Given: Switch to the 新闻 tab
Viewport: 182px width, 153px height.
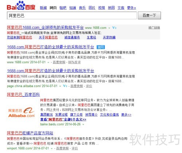Looking at the screenshot, I should click(x=43, y=8).
